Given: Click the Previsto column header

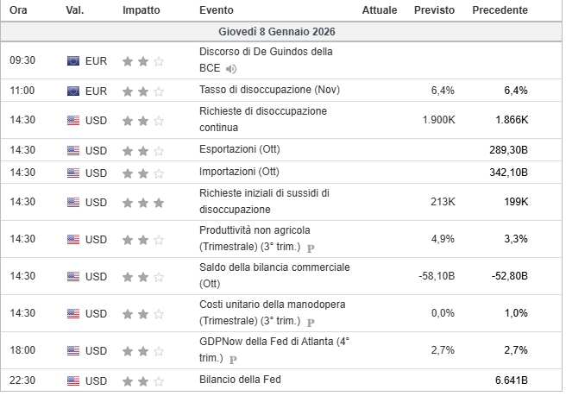Looking at the screenshot, I should click(434, 10).
